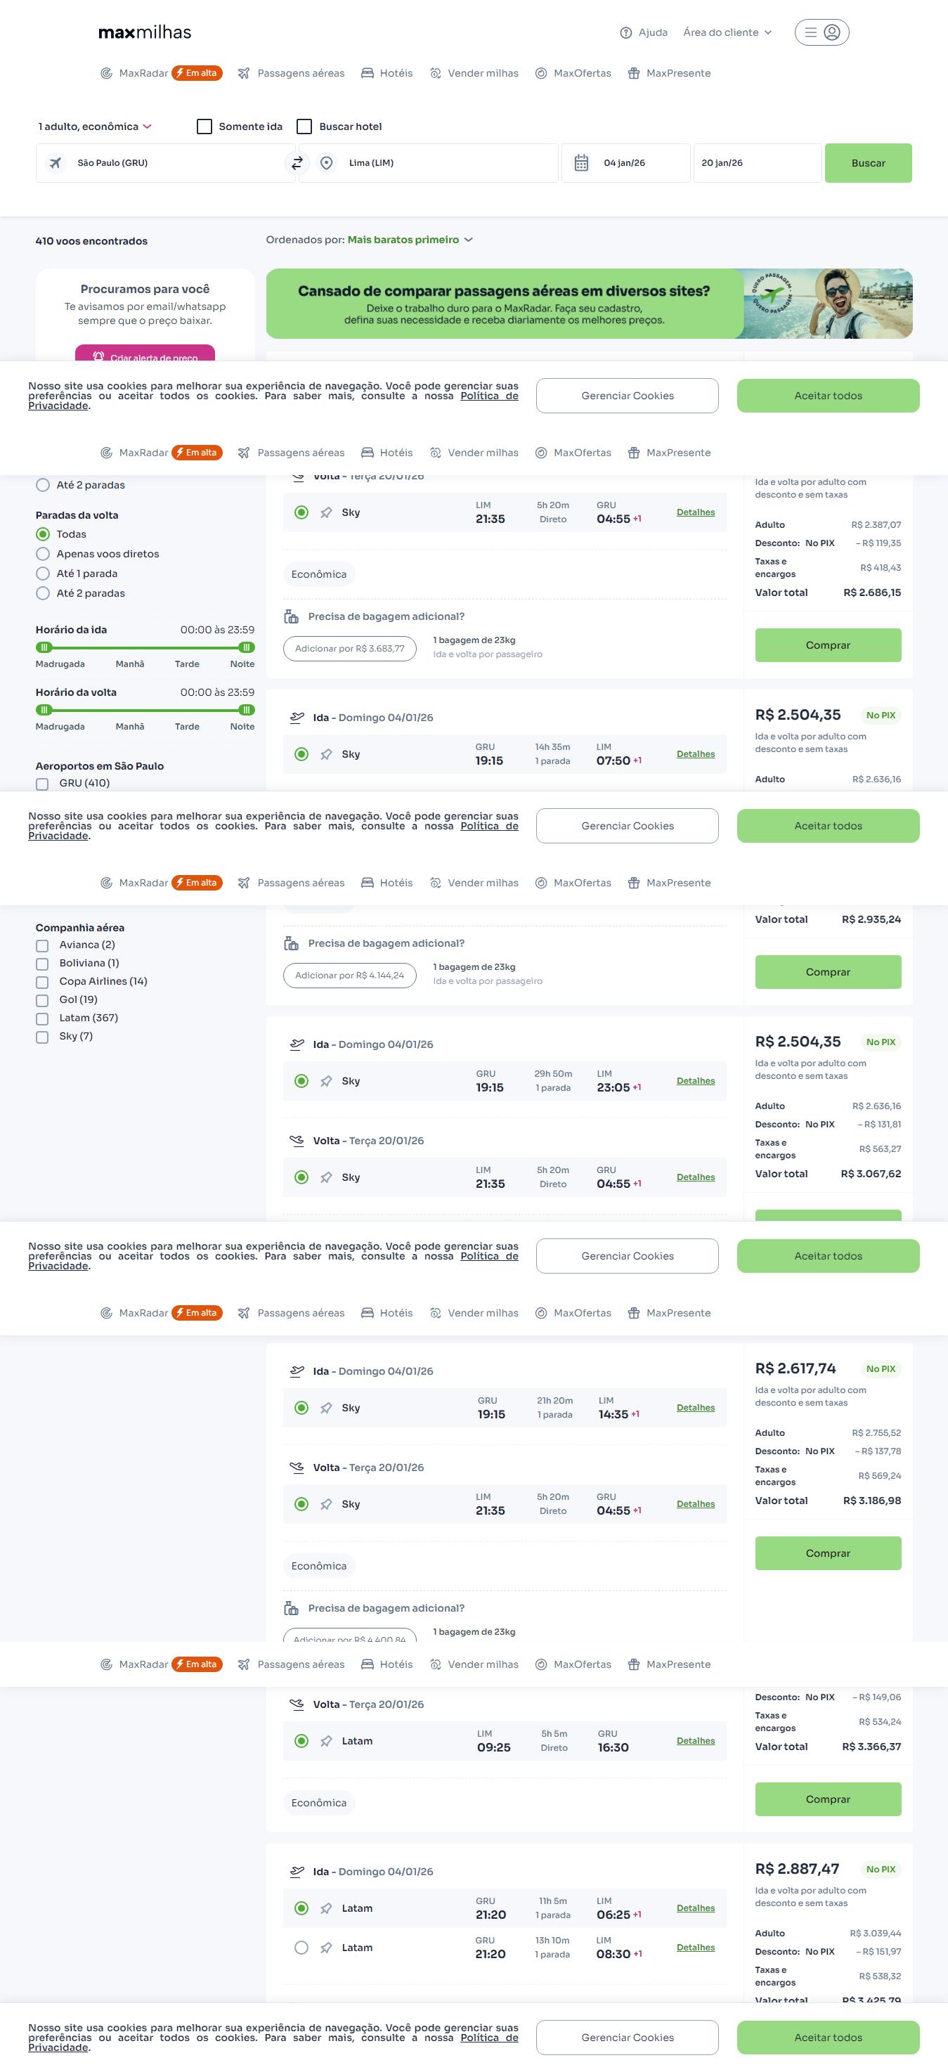Click the left handle of 'Horário da ida' slider

pos(44,647)
